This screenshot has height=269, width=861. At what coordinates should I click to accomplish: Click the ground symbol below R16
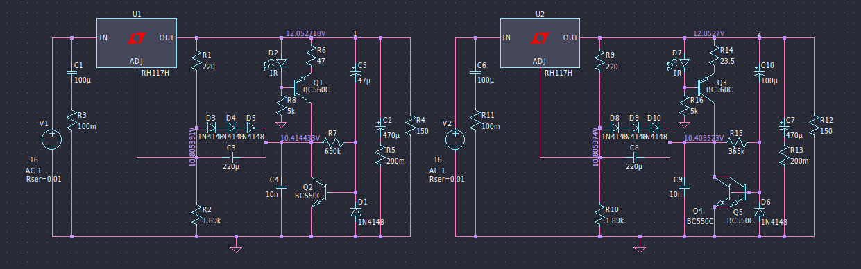[684, 124]
